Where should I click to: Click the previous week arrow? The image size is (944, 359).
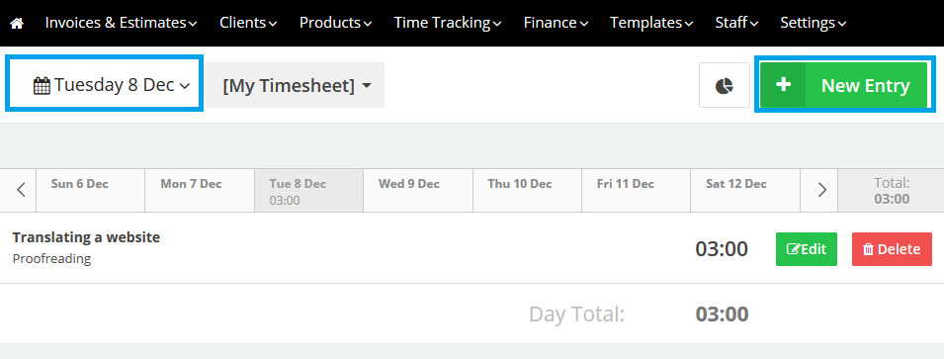coord(21,190)
